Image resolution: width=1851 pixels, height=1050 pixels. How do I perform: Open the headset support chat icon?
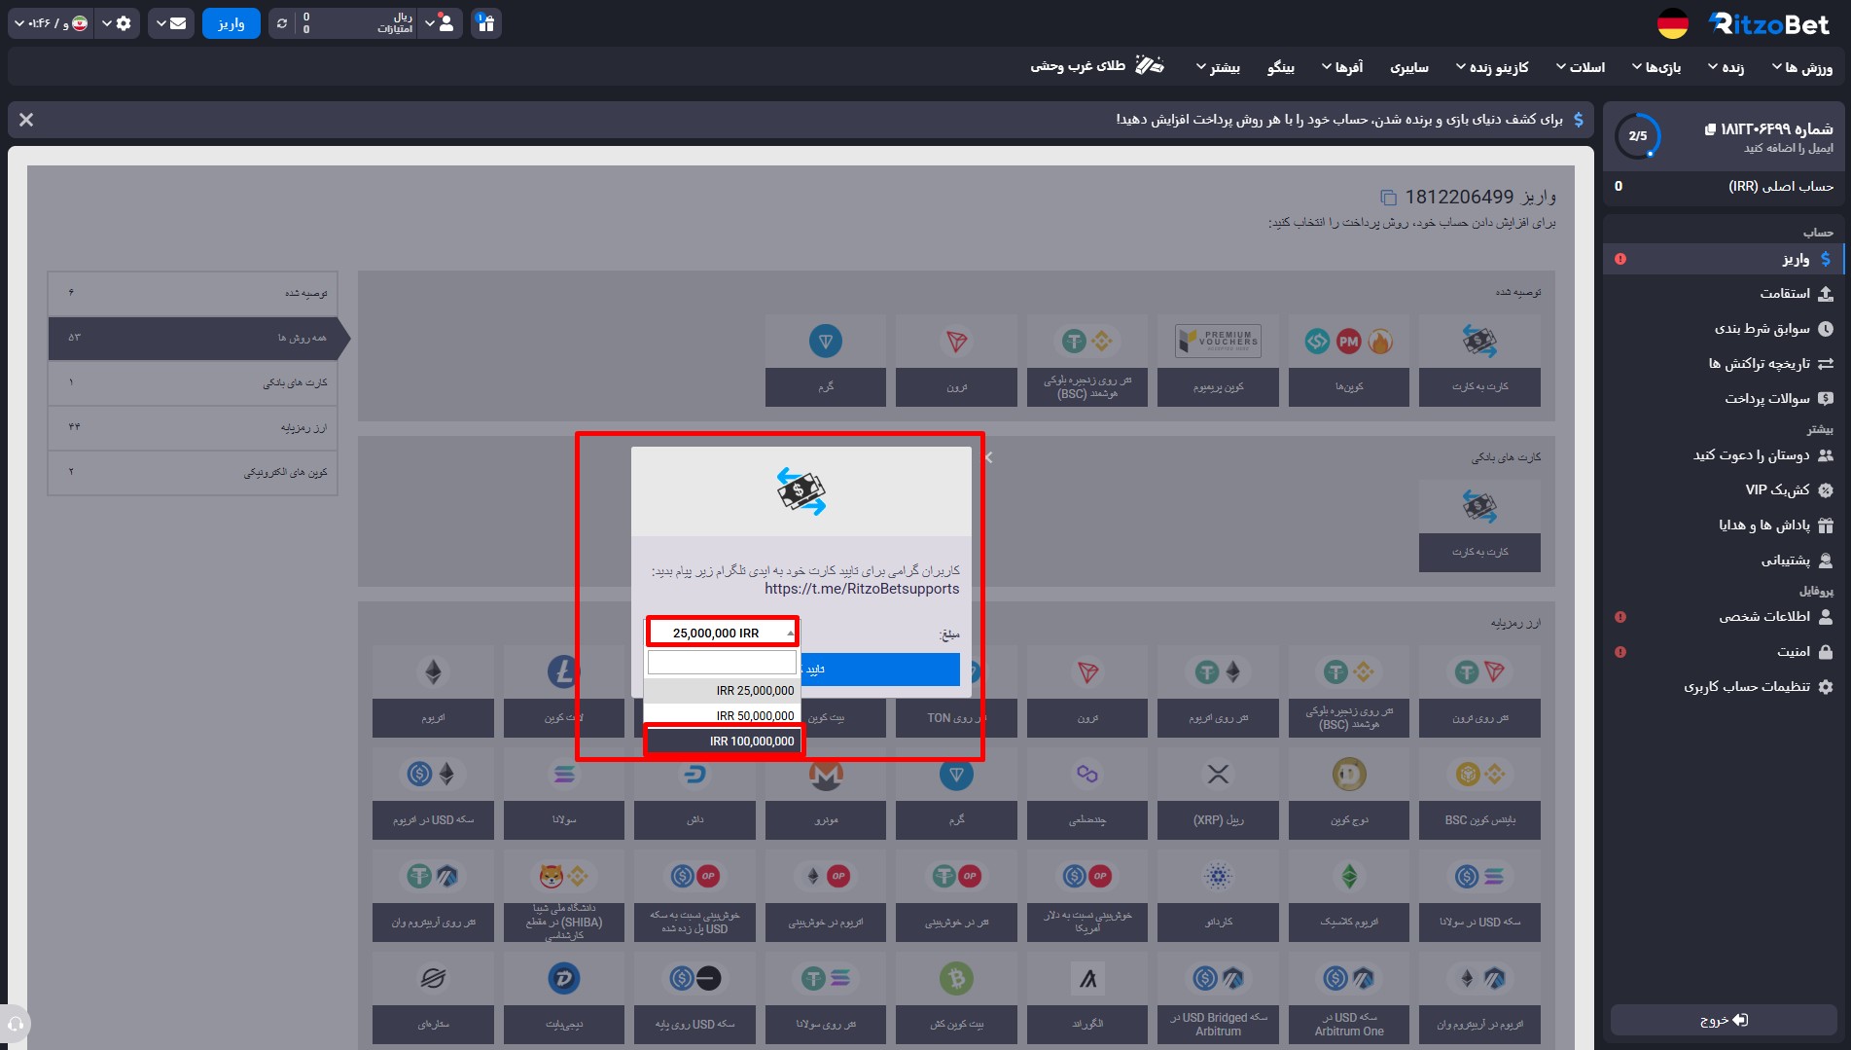[x=16, y=1024]
